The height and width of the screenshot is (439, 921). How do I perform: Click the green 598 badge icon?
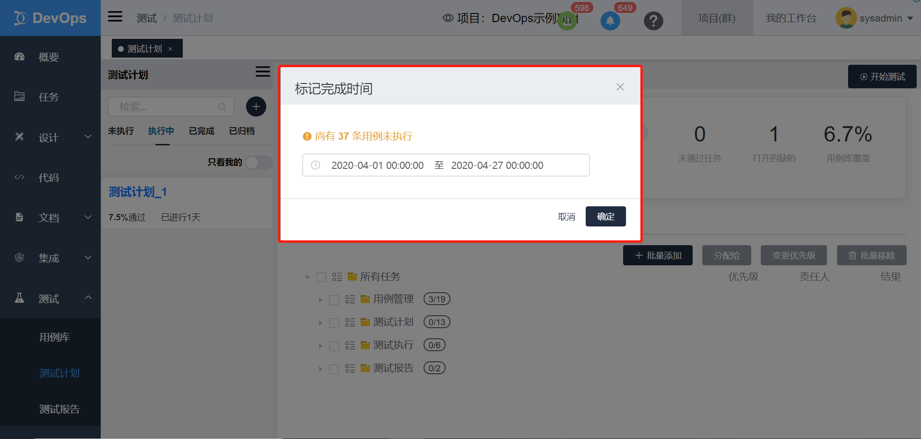click(567, 21)
